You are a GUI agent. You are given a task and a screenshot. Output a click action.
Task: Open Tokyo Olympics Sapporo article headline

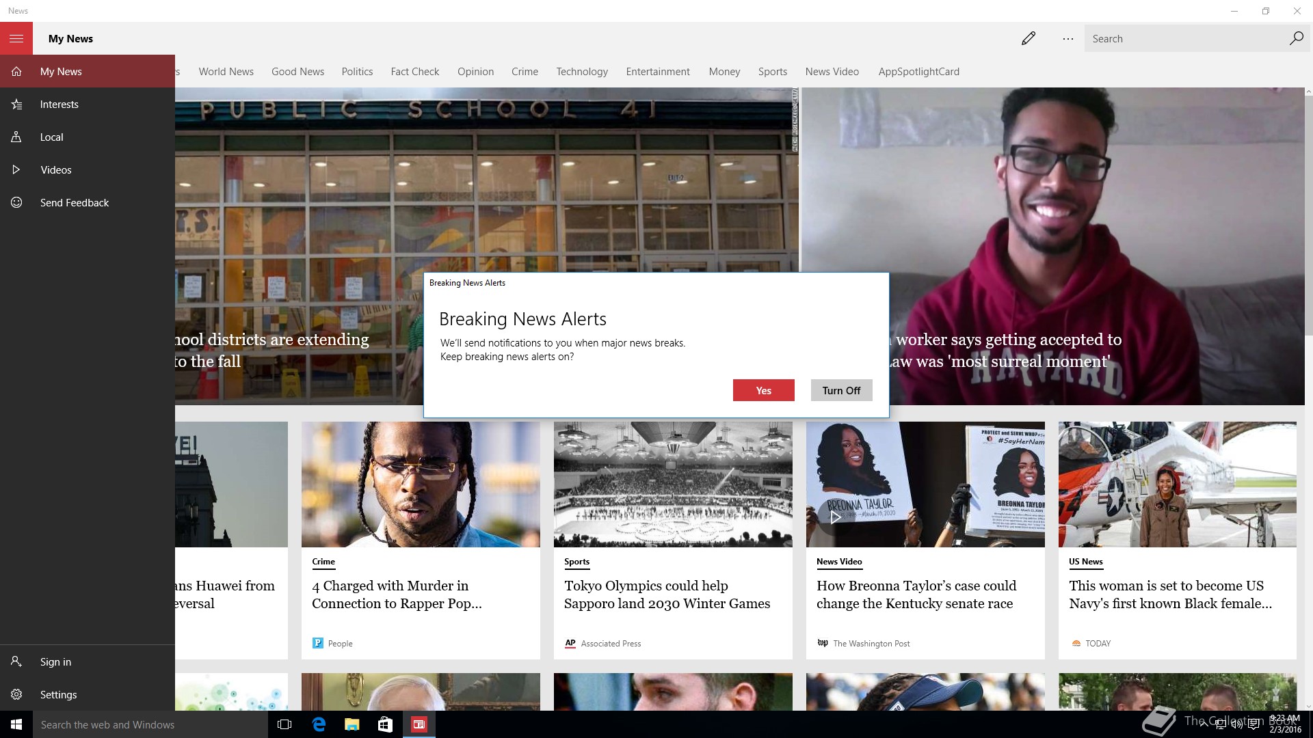click(x=667, y=594)
